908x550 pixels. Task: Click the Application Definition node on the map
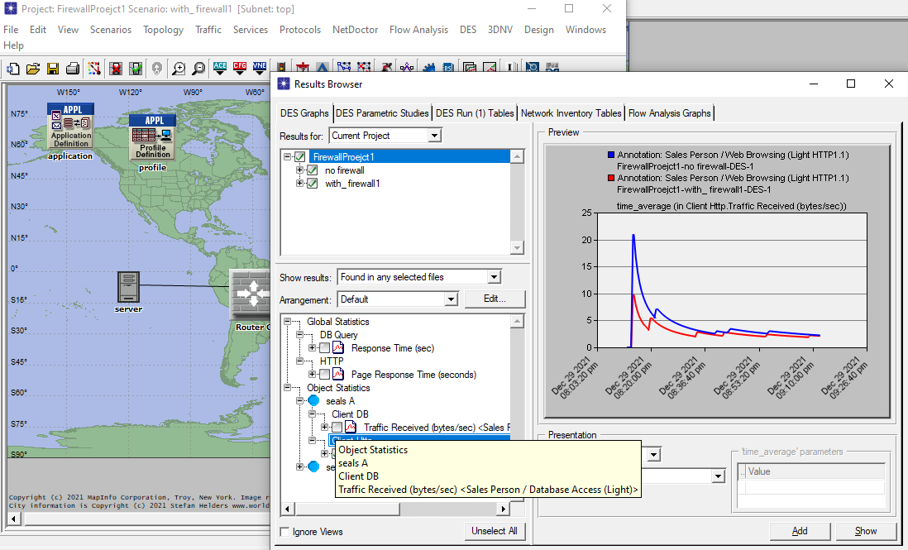[x=70, y=126]
